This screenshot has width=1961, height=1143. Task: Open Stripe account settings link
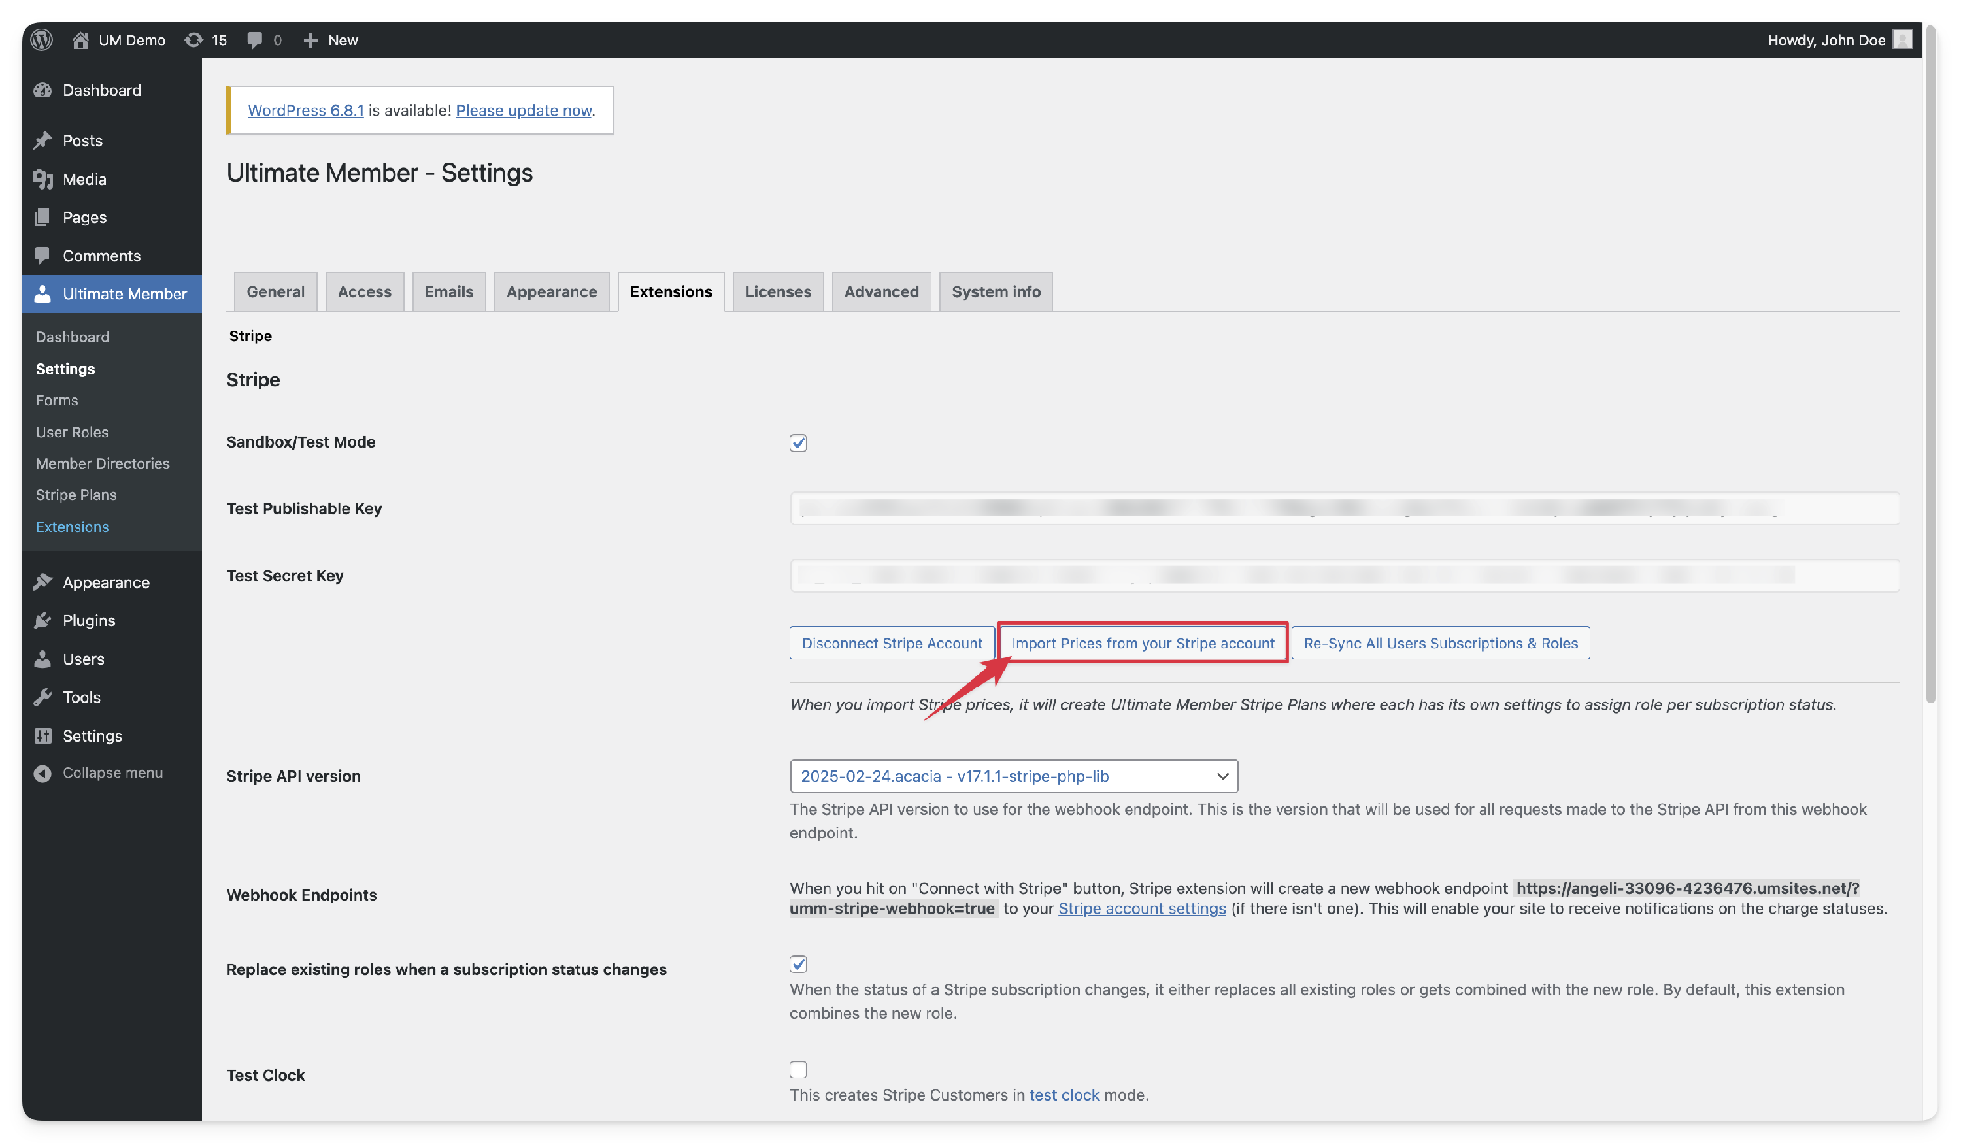[1141, 908]
